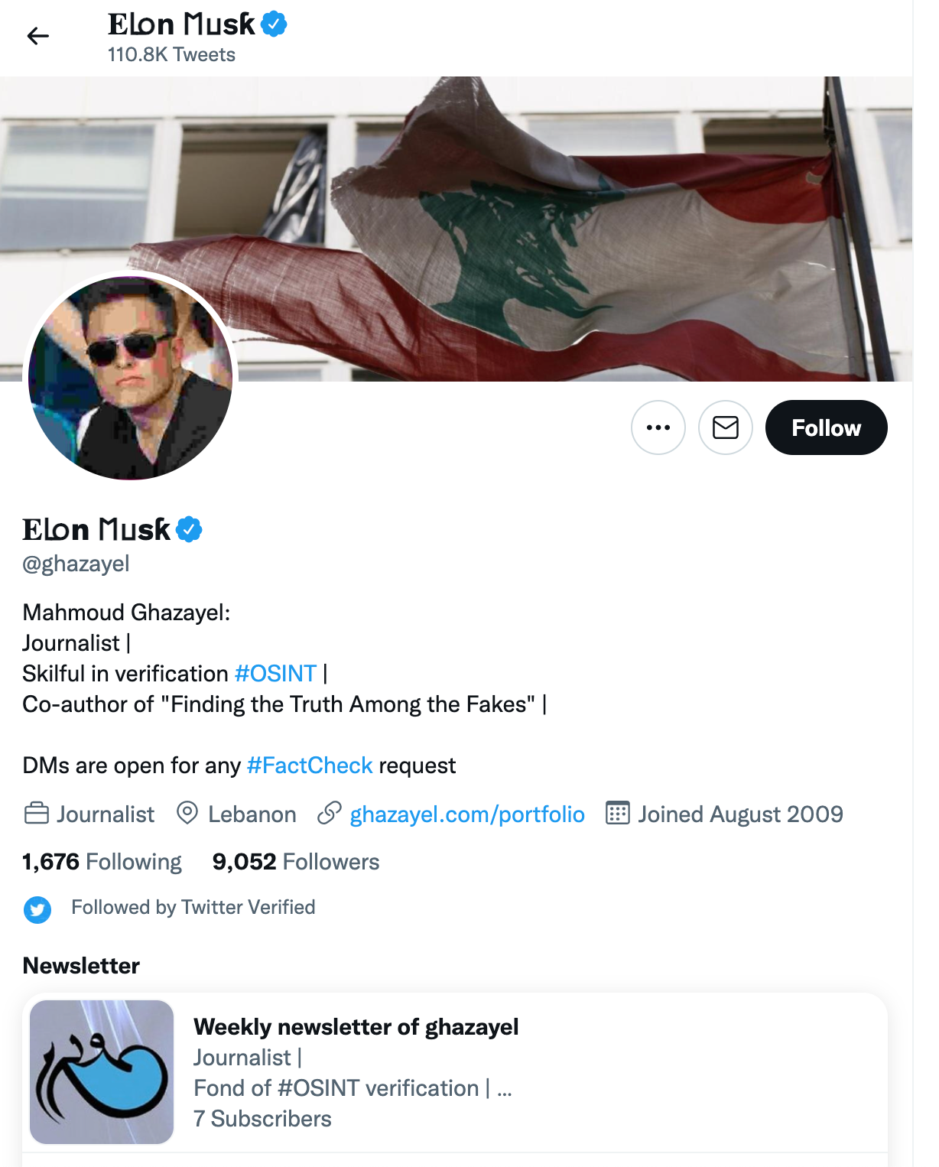Screen dimensions: 939x1167
Task: Open the three-dot more options menu
Action: click(658, 427)
